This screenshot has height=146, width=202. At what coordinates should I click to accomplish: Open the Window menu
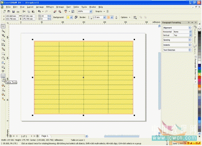pyautogui.click(x=93, y=7)
